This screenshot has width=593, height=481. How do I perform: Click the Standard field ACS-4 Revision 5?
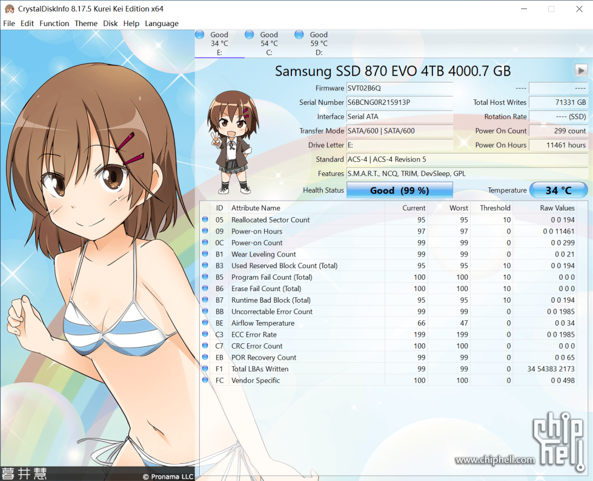click(467, 160)
